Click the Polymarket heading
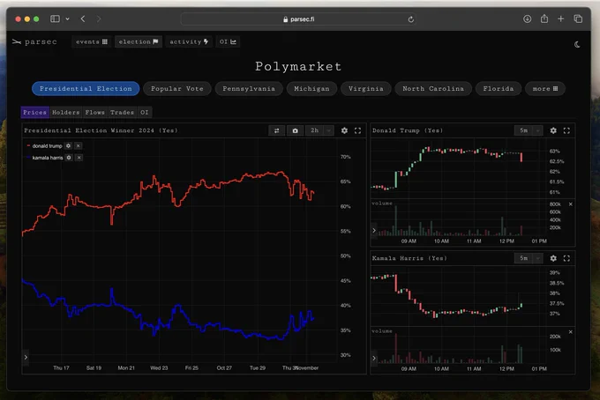Screen dimensions: 600x400 pos(298,66)
